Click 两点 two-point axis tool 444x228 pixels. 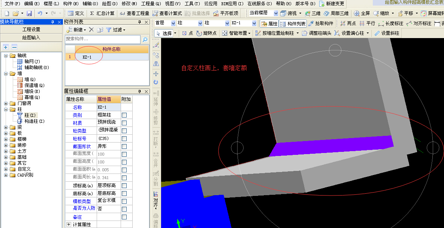click(x=348, y=24)
